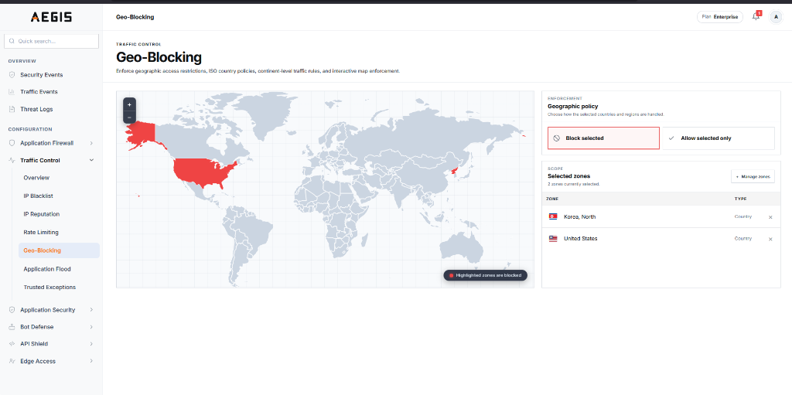Image resolution: width=792 pixels, height=395 pixels.
Task: Click the Edge Access users icon
Action: [x=12, y=361]
